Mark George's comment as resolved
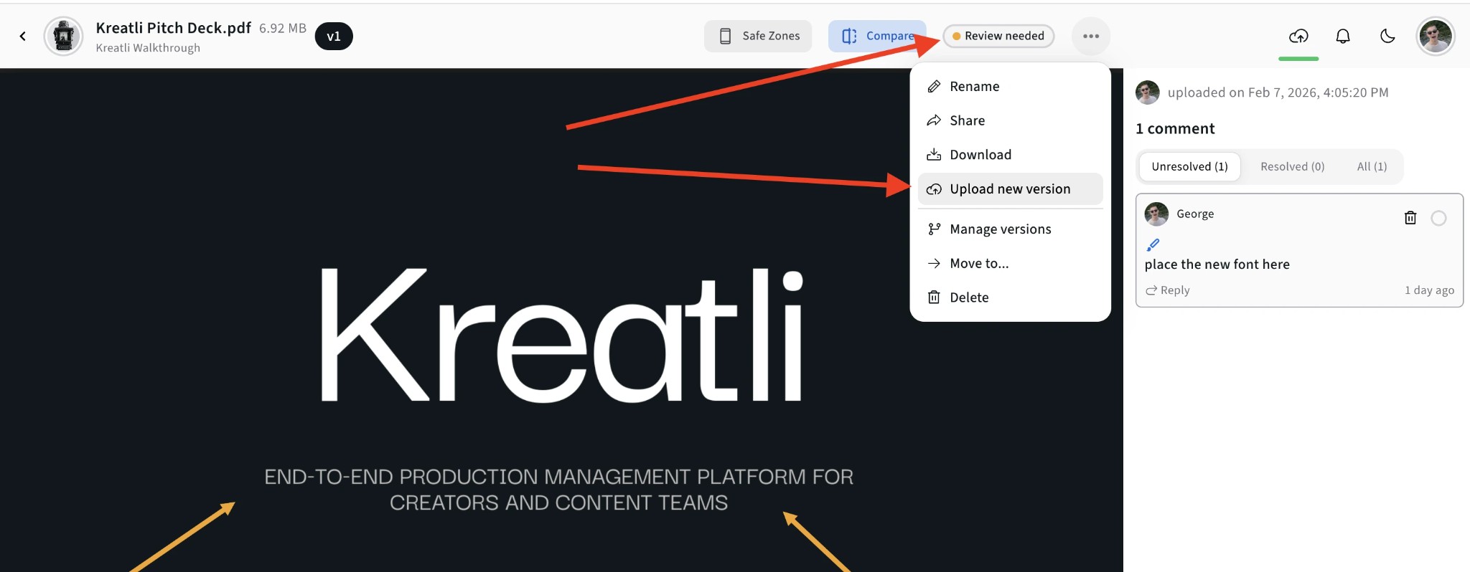This screenshot has height=572, width=1470. point(1438,218)
